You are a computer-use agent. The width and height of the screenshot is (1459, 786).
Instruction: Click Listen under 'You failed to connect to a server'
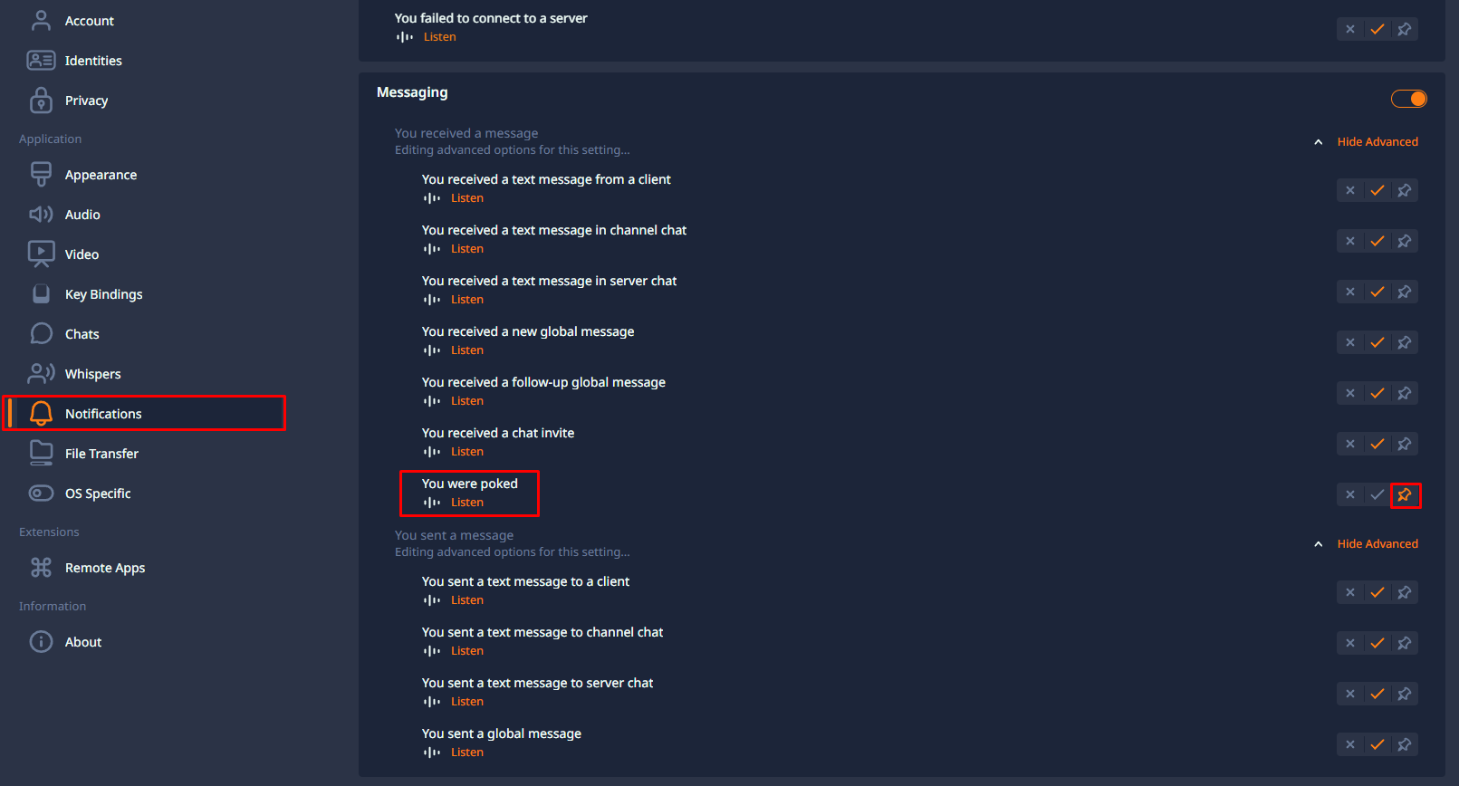[x=439, y=37]
